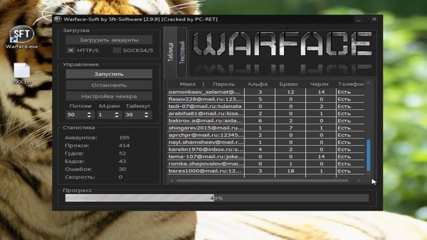Close the Warface-Soft window
This screenshot has width=427, height=240.
[x=374, y=19]
